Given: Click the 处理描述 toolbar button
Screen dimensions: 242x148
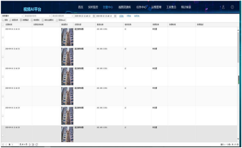Looking at the screenshot, I should tap(24, 20).
